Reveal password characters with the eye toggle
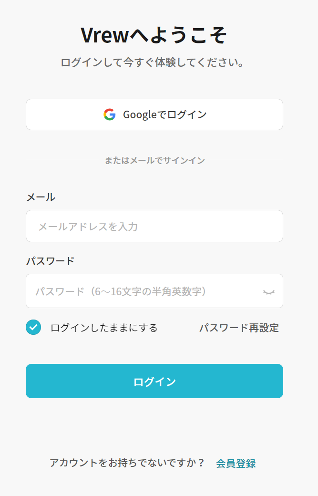 [x=270, y=291]
